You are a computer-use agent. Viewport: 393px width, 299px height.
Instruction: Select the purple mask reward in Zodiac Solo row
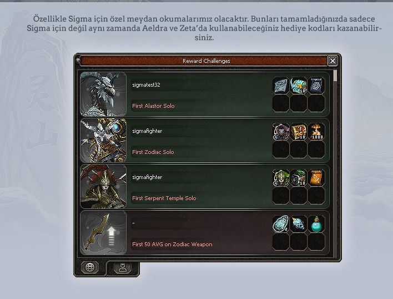281,132
